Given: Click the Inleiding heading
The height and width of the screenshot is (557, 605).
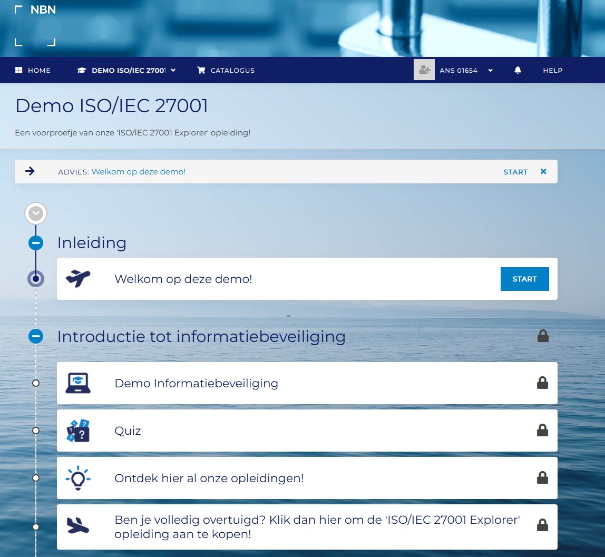Looking at the screenshot, I should [92, 243].
